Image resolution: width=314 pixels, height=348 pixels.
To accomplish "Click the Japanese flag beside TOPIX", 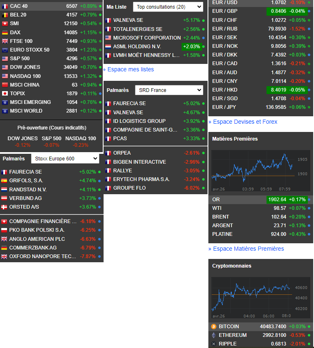I will click(5, 94).
